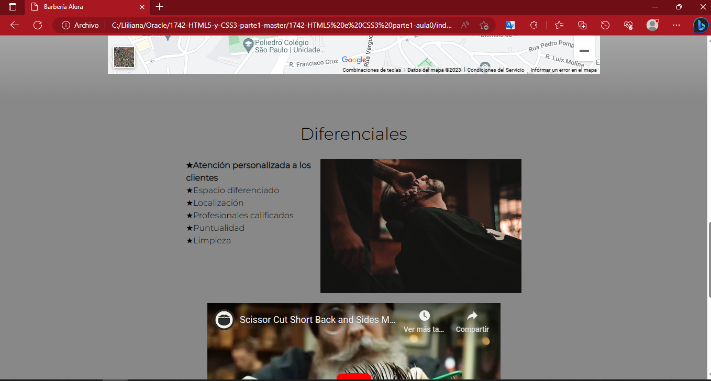The width and height of the screenshot is (711, 381).
Task: Open Collections panel
Action: (582, 25)
